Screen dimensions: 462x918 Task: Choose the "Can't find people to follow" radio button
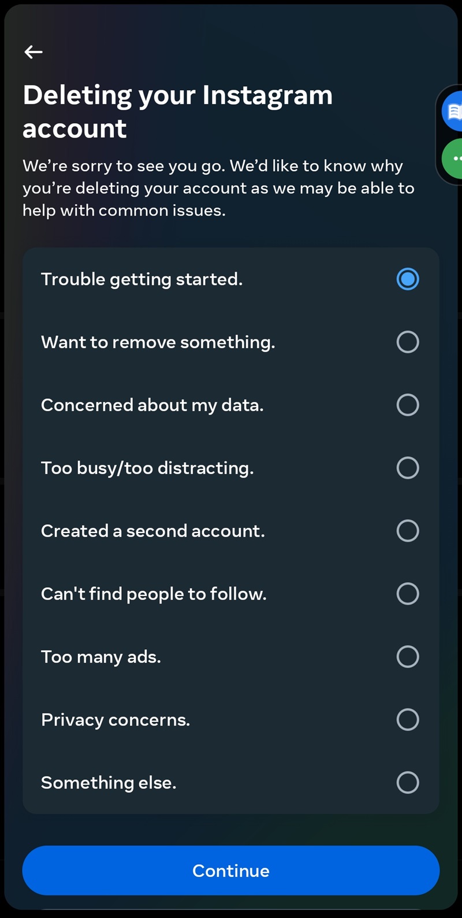pyautogui.click(x=407, y=594)
